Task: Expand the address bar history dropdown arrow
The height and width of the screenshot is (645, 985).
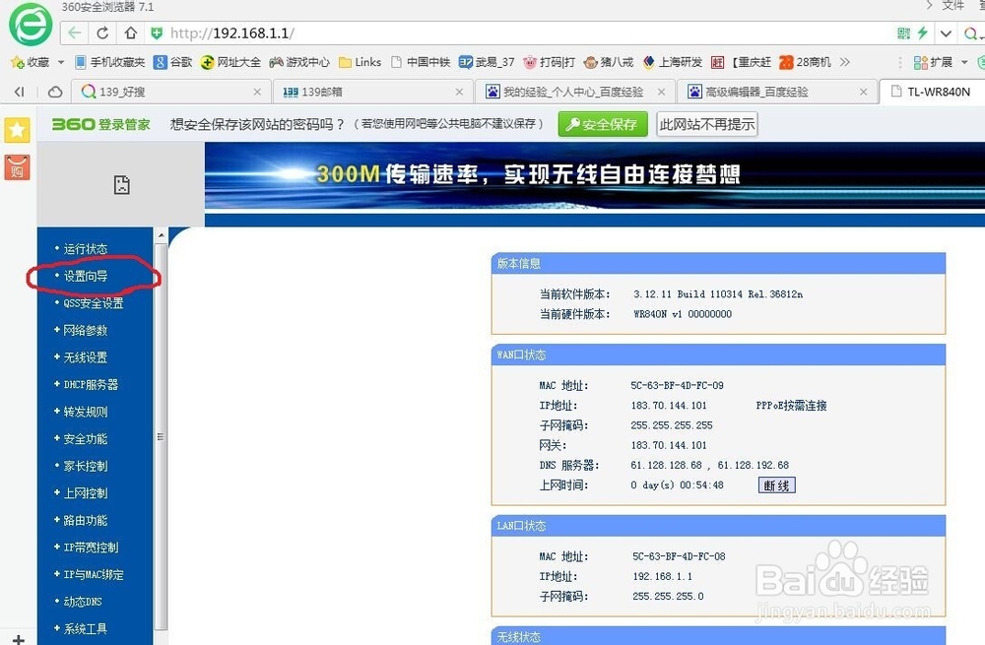Action: coord(946,33)
